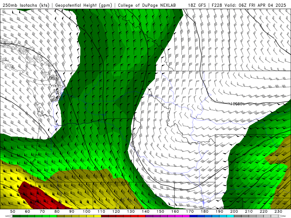Click the '200' value on the color scale
Screen dimensions: 291x218
tap(234, 211)
